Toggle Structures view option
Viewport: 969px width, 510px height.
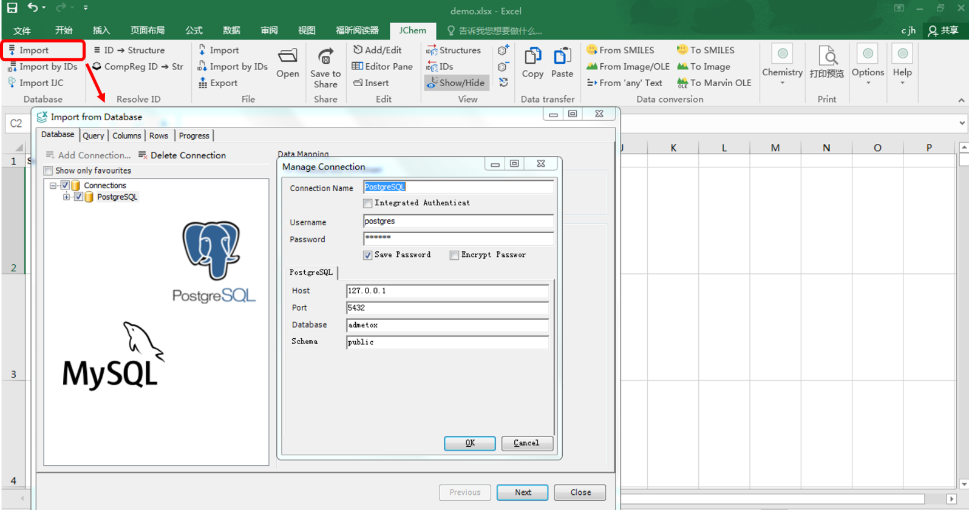(454, 50)
